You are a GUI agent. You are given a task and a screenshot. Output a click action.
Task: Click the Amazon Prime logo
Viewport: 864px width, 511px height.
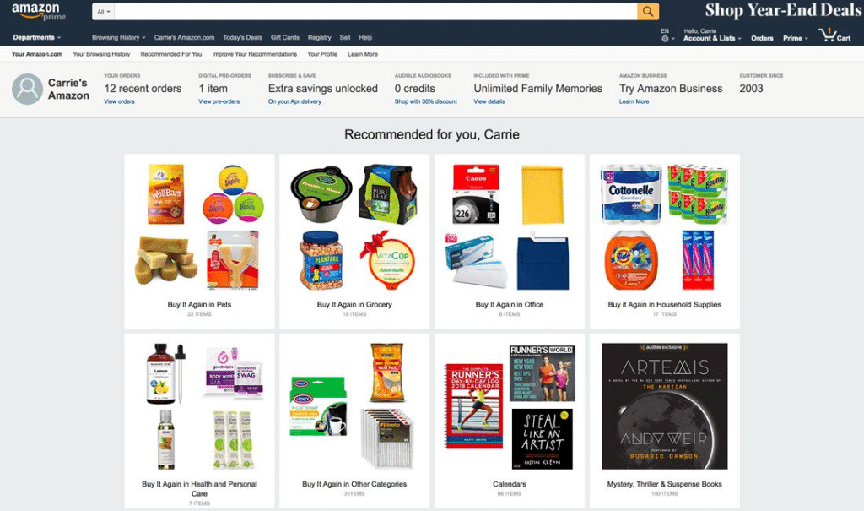(x=39, y=12)
